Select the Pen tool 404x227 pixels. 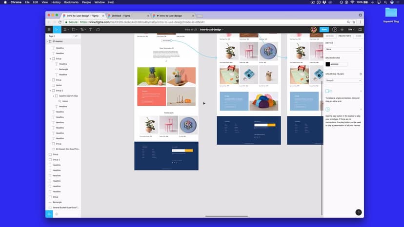pyautogui.click(x=82, y=30)
